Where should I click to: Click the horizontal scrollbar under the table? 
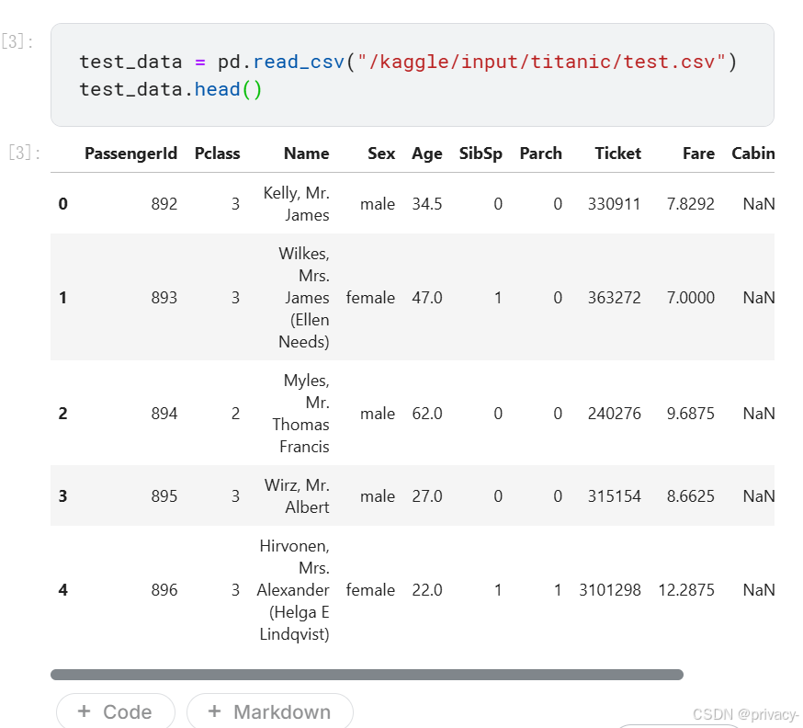pos(367,674)
